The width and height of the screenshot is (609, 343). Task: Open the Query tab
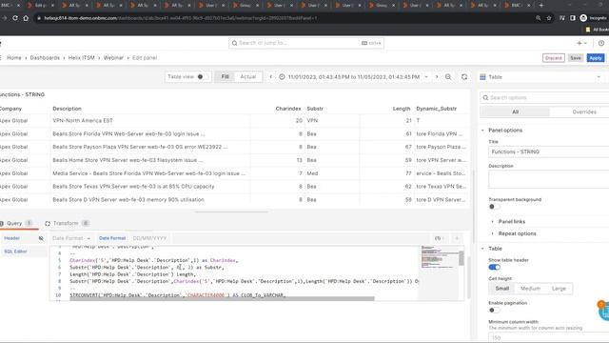tap(14, 223)
